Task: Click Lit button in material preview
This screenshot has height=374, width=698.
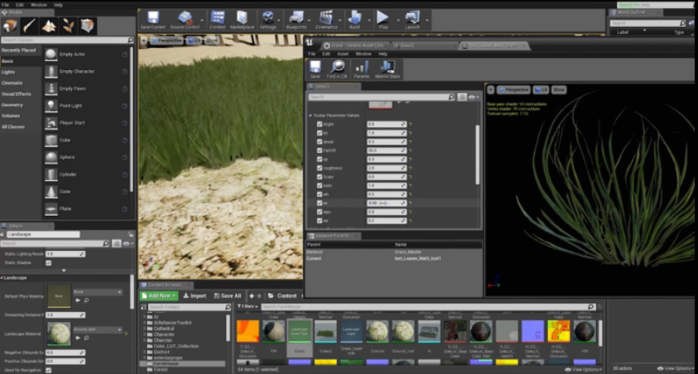Action: pos(541,90)
